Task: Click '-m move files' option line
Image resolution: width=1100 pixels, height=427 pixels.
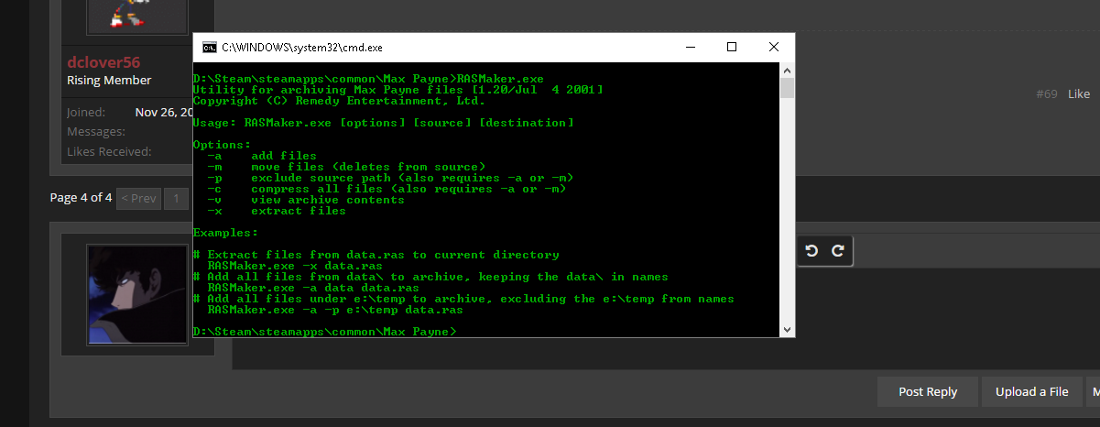Action: (x=346, y=167)
